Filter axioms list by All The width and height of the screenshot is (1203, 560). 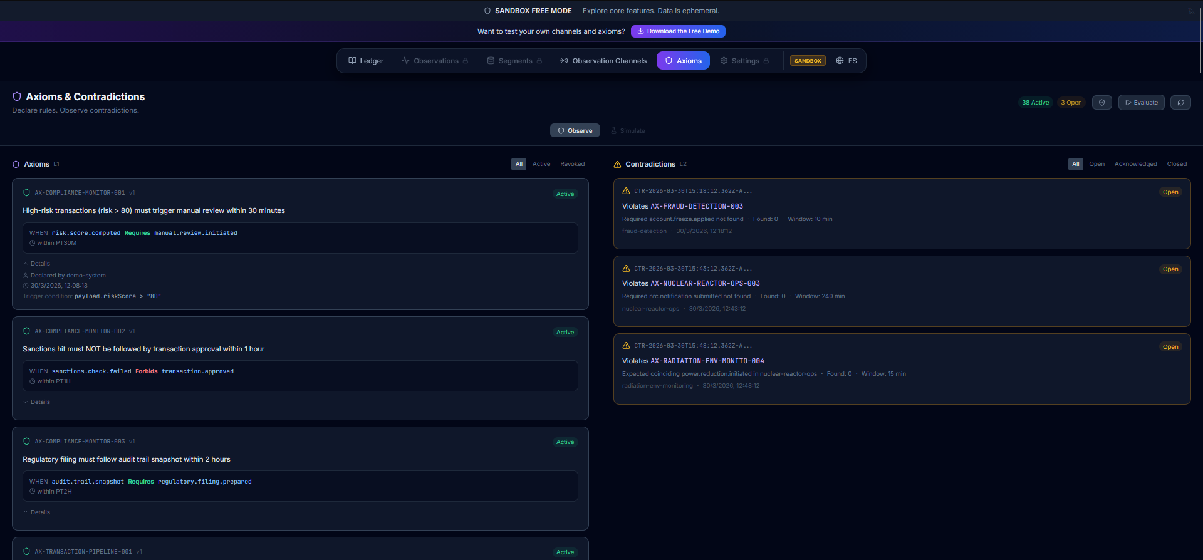click(519, 164)
